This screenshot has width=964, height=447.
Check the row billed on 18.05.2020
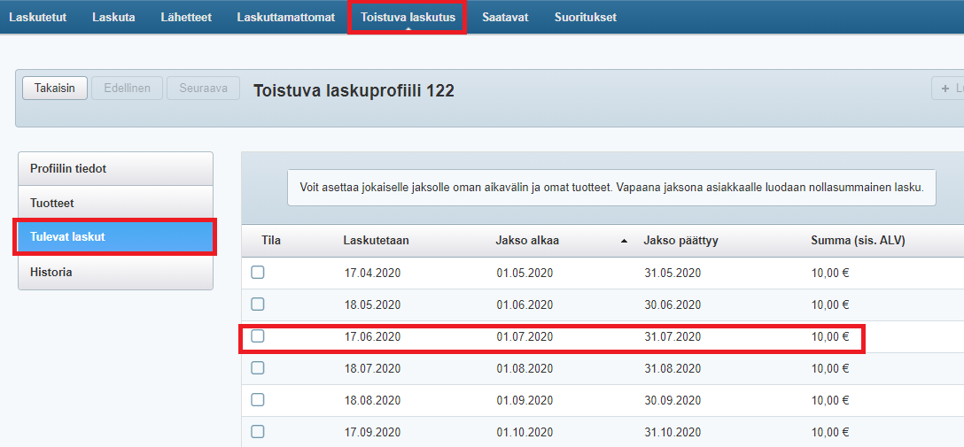point(258,304)
